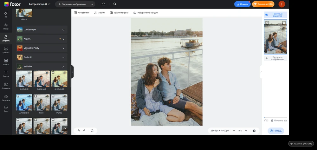
Task: Toggle the left panel collapse handle
Action: pos(72,72)
